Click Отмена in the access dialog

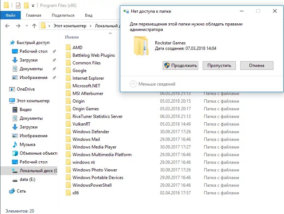[x=257, y=66]
